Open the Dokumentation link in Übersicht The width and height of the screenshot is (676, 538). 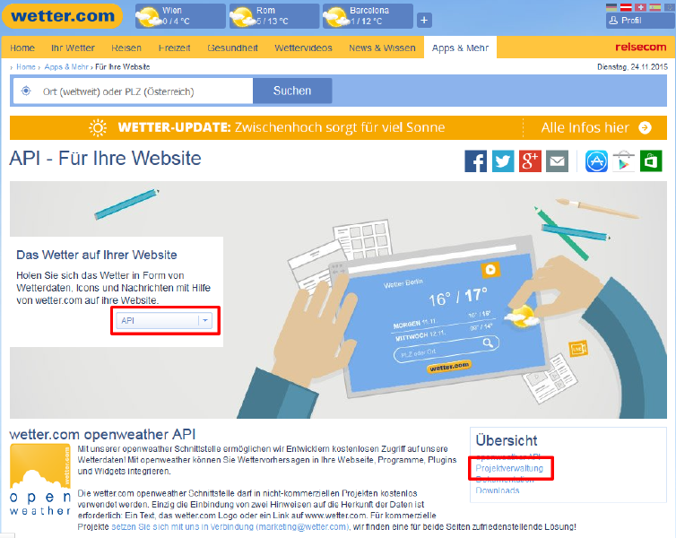[x=505, y=479]
